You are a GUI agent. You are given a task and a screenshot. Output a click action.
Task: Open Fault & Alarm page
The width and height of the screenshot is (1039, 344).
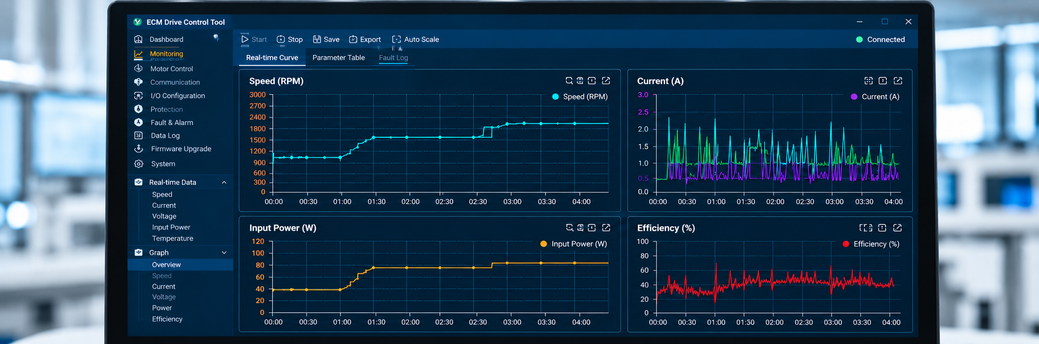[x=172, y=122]
